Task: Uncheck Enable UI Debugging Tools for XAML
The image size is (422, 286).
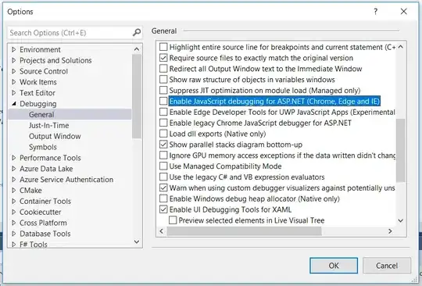Action: 163,209
